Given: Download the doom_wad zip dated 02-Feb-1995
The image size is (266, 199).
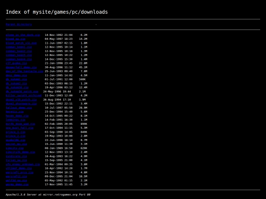Looking at the screenshot, I should click(20, 124).
